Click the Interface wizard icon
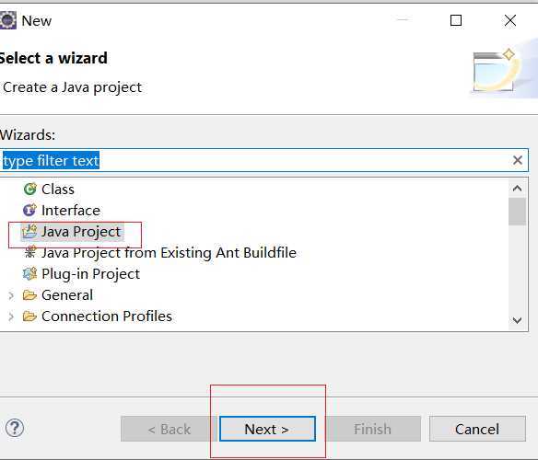 pyautogui.click(x=29, y=210)
